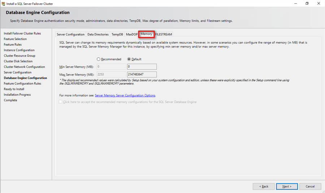
Task: Restore down the installer window
Action: (x=307, y=4)
